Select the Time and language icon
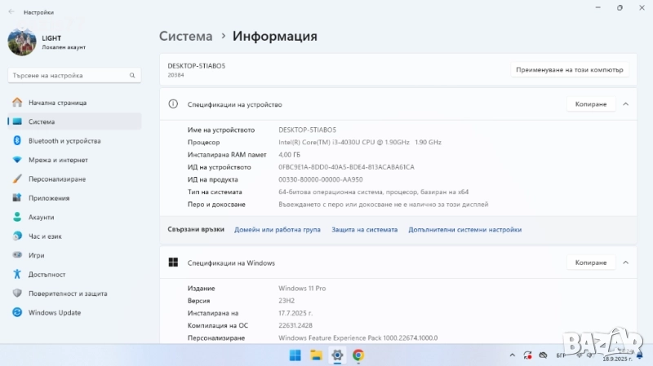Image resolution: width=653 pixels, height=366 pixels. [x=16, y=236]
